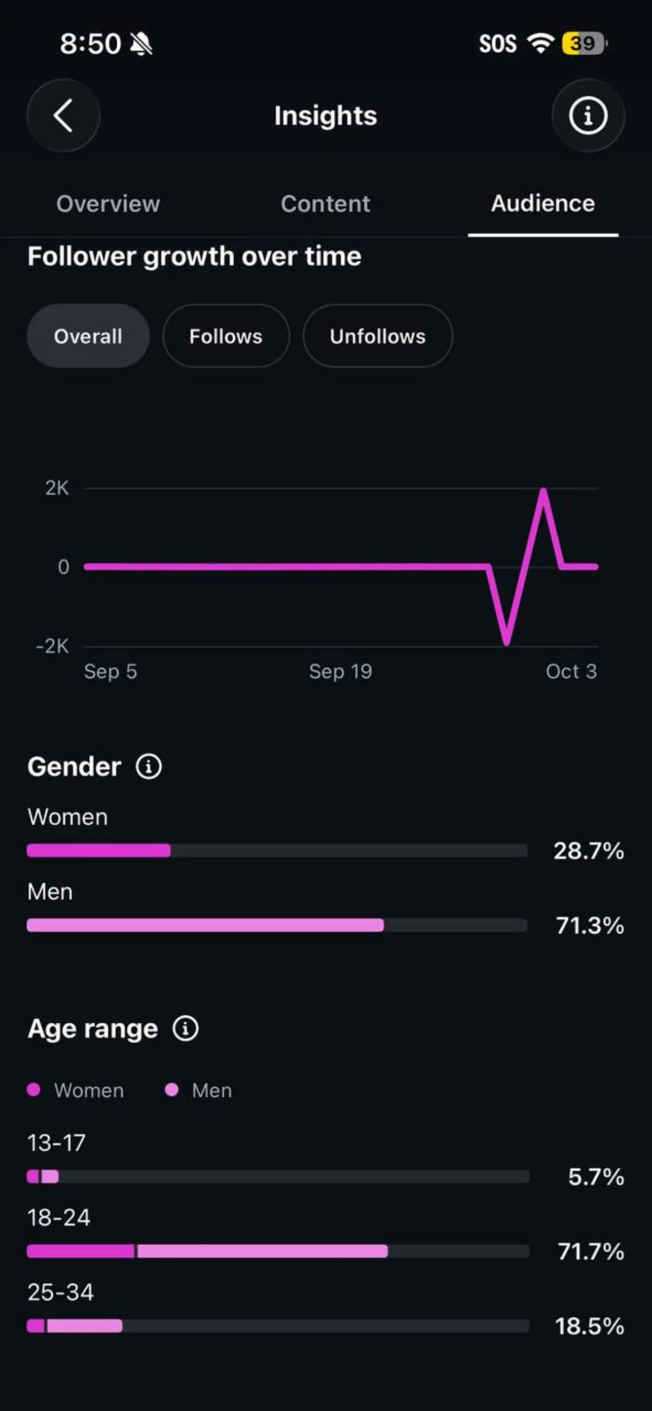652x1411 pixels.
Task: Tap the 18-24 age range bar
Action: (x=278, y=1251)
